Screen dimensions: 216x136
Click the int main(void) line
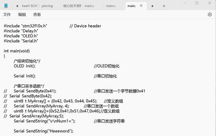click(17, 51)
